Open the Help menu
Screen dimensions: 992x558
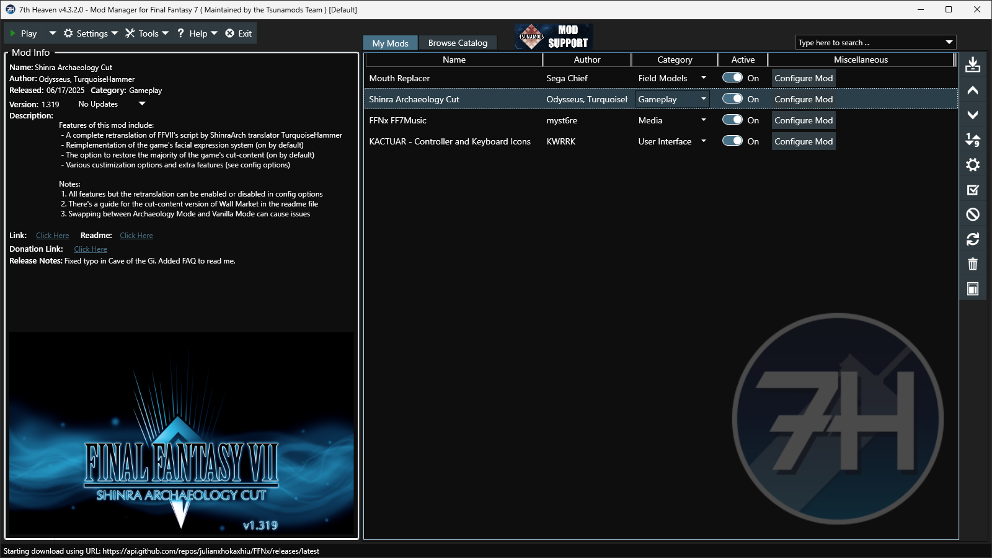(198, 33)
